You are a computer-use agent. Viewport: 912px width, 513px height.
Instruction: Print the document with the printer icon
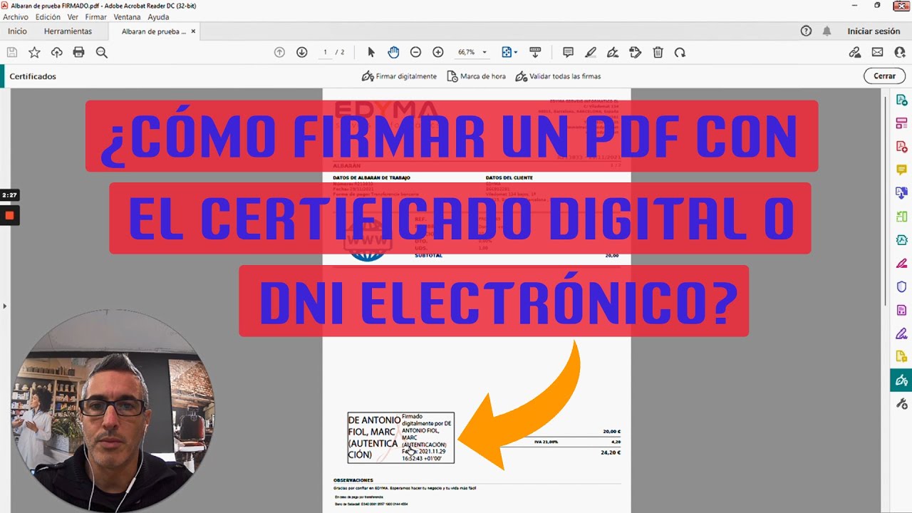click(79, 52)
